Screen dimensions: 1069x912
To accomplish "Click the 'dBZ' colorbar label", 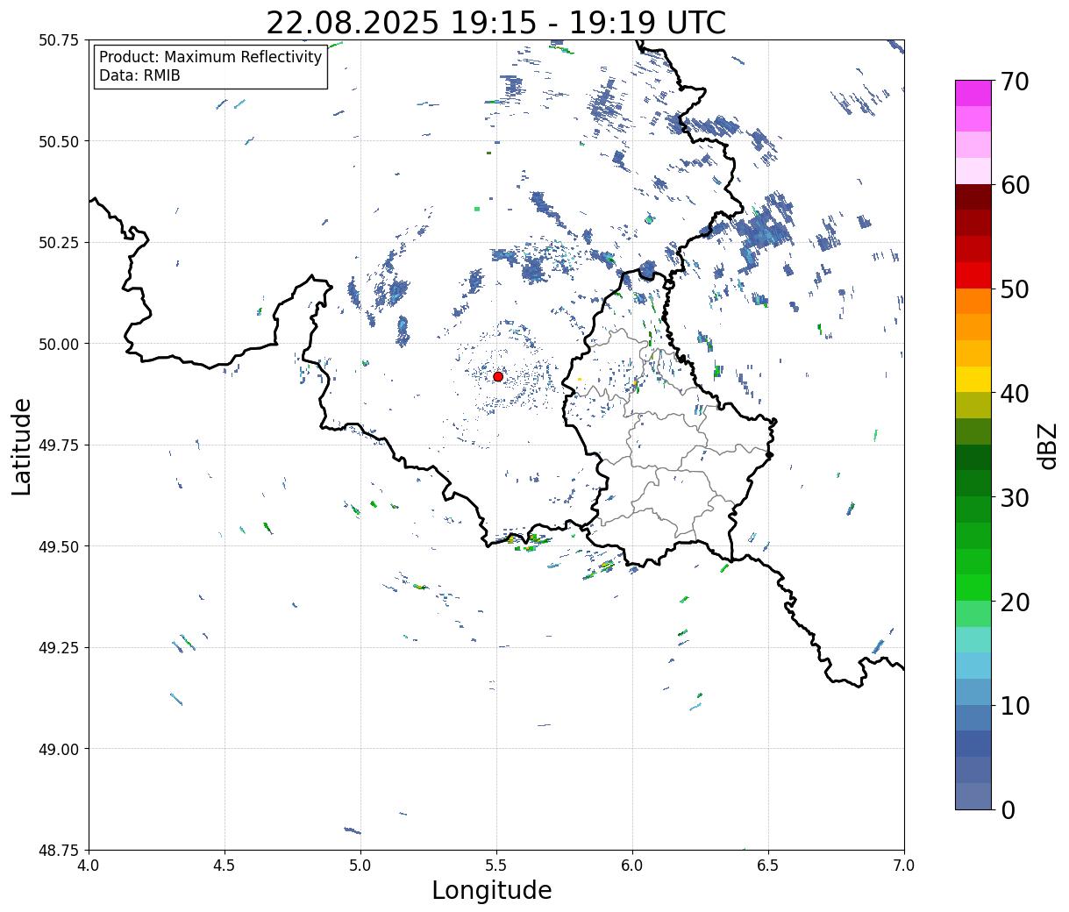I will [1048, 445].
